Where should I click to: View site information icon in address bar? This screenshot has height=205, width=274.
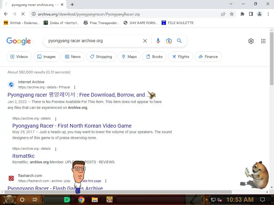[33, 14]
